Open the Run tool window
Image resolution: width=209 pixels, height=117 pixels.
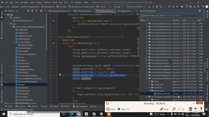pos(93,106)
